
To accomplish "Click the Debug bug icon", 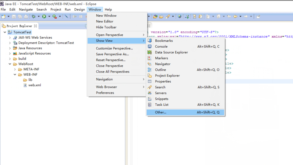I will (x=34, y=17).
